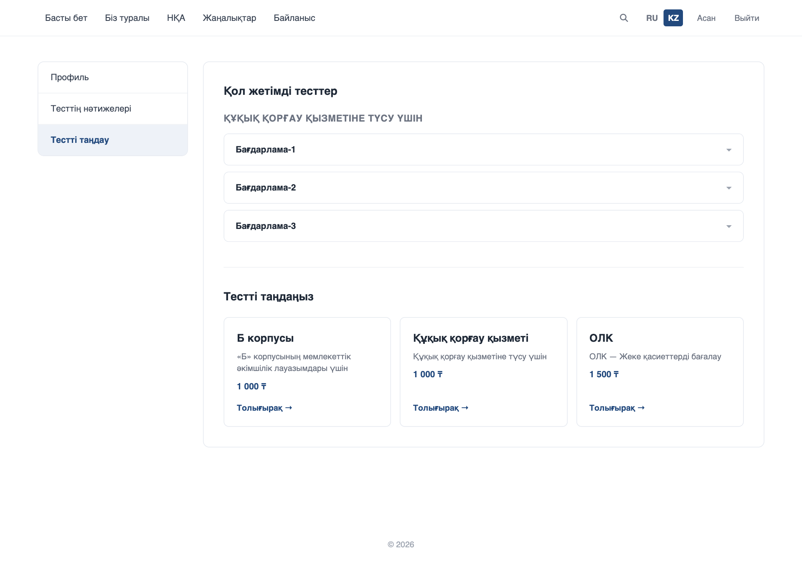802x564 pixels.
Task: Expand the Бағдарлама-1 dropdown
Action: (483, 150)
